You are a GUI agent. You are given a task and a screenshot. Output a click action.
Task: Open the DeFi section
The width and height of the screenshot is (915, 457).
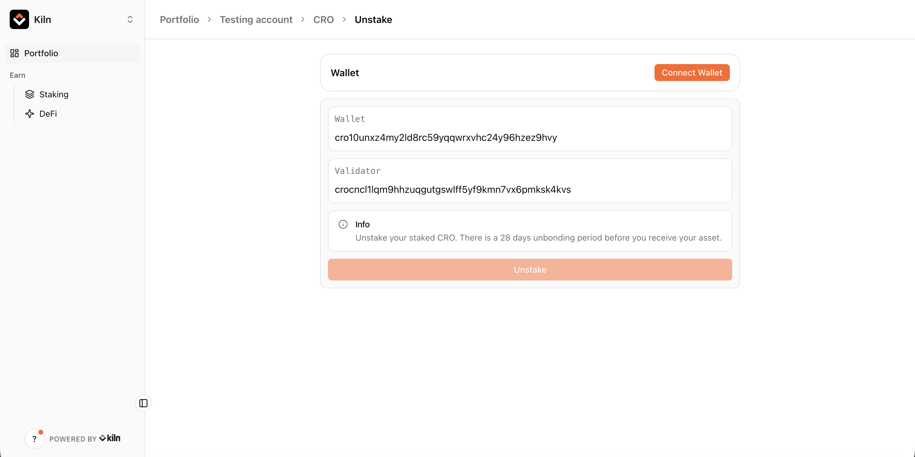click(48, 114)
